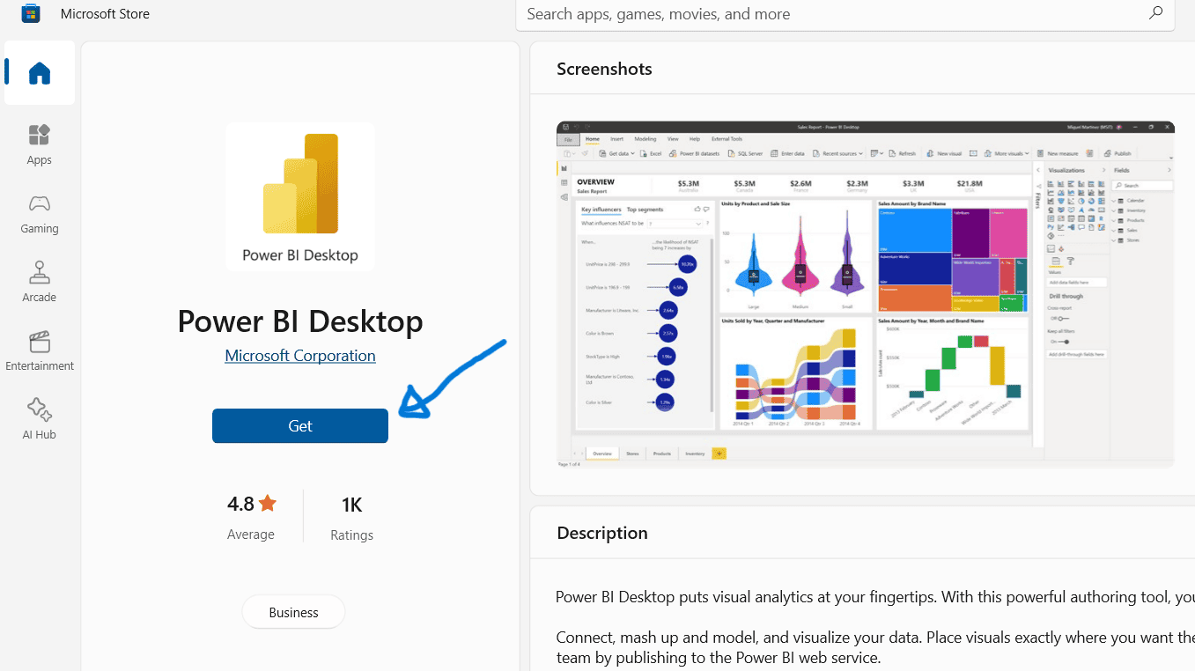
Task: Open the Entertainment section in sidebar
Action: pyautogui.click(x=40, y=350)
